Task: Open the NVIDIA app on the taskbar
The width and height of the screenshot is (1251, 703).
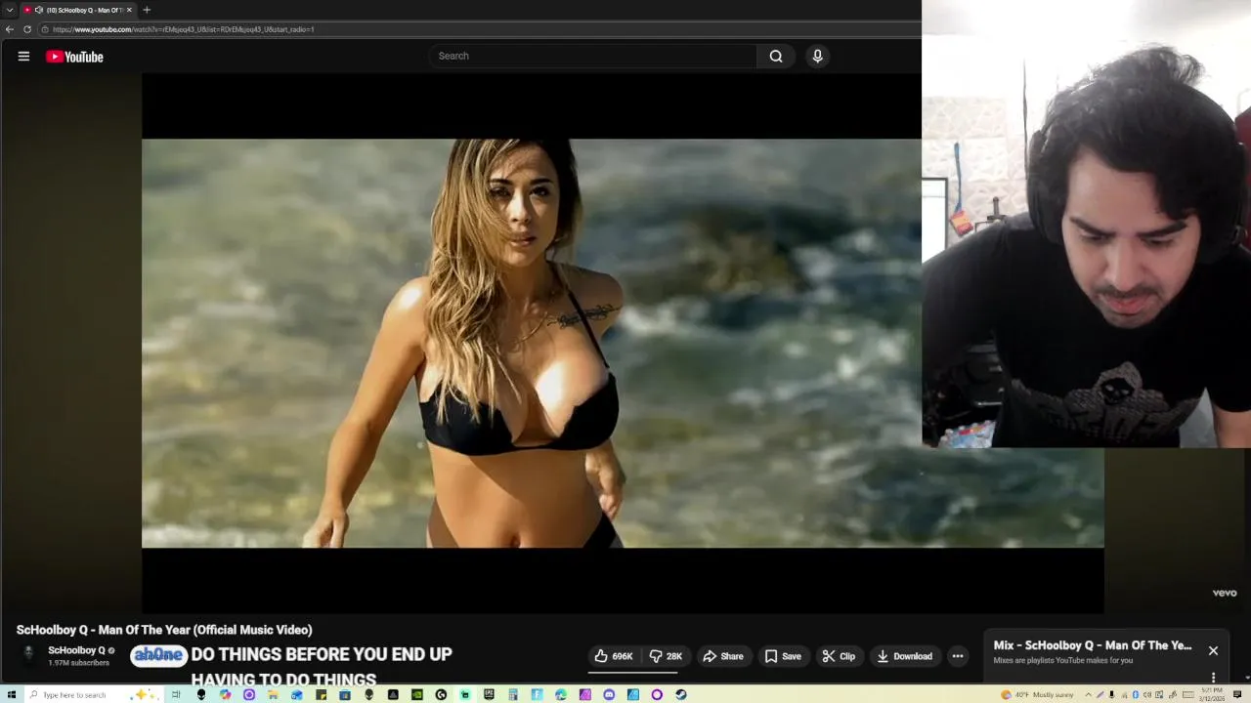Action: [416, 694]
